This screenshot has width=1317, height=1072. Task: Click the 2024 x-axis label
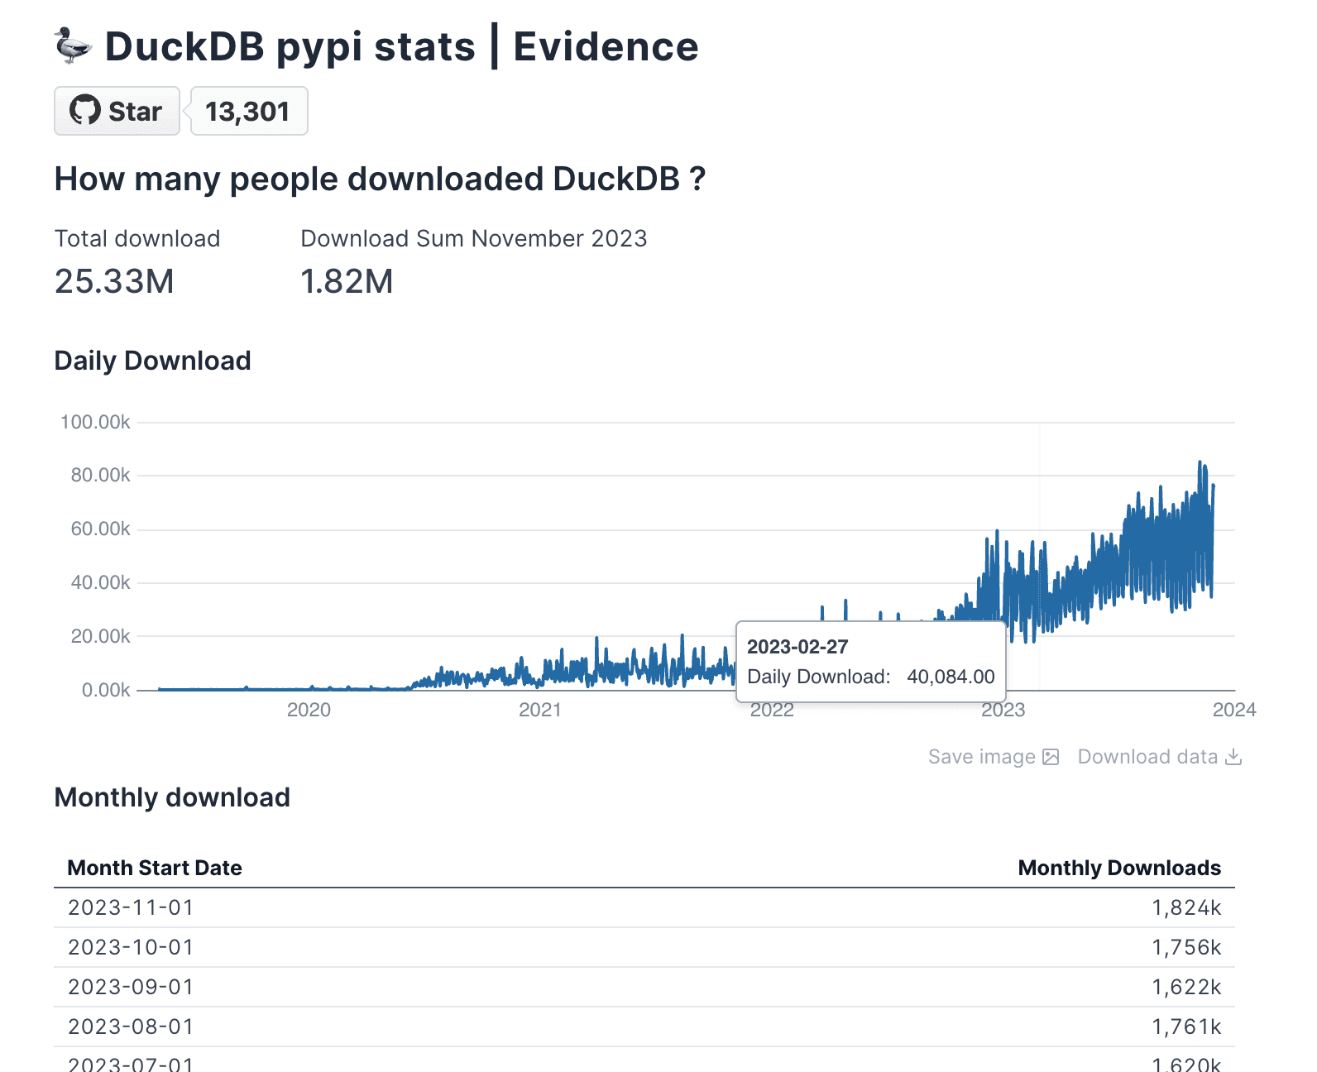1234,710
